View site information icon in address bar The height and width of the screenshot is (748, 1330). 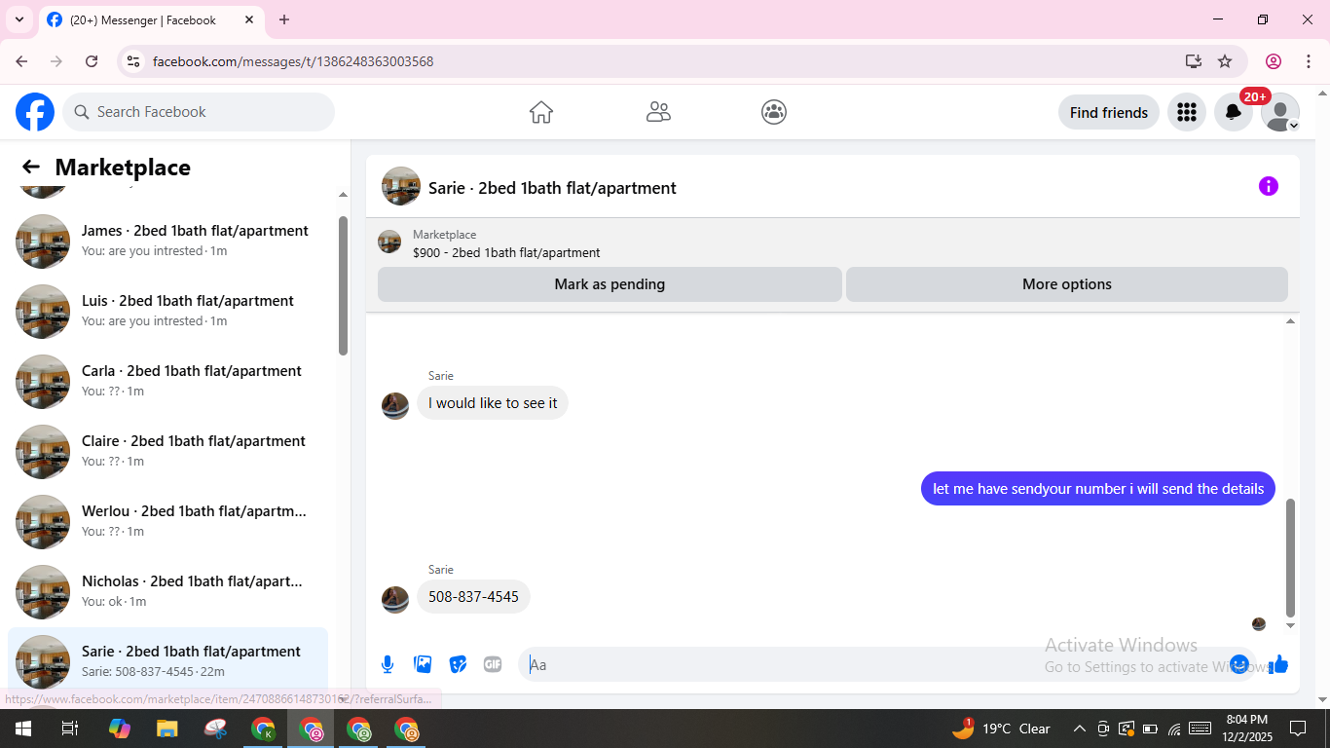click(133, 61)
